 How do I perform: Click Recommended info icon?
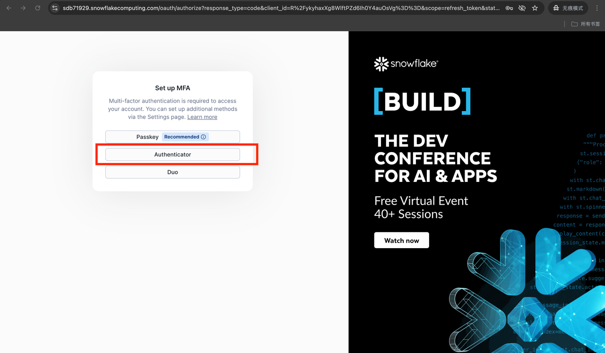tap(203, 137)
